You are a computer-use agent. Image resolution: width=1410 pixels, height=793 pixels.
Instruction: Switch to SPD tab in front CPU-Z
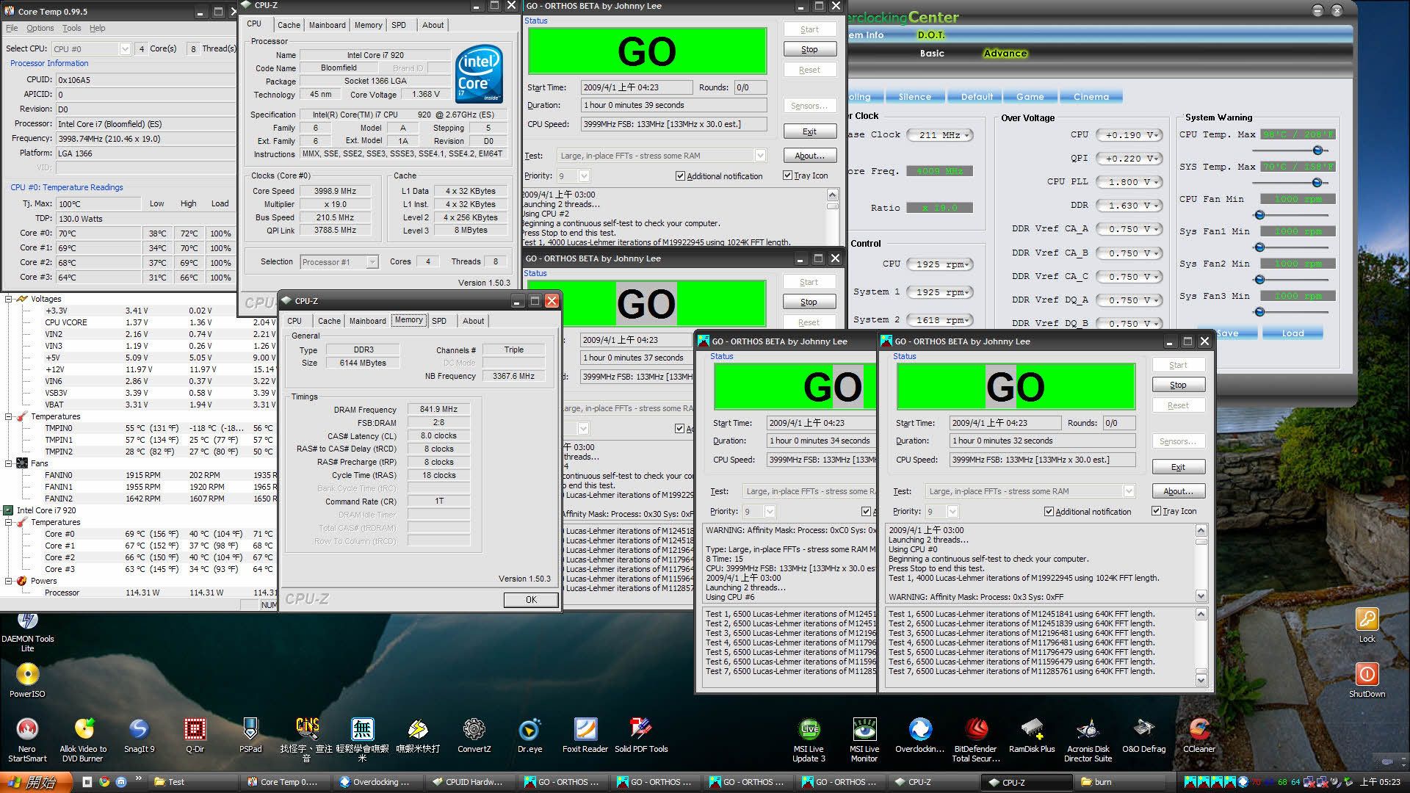439,321
